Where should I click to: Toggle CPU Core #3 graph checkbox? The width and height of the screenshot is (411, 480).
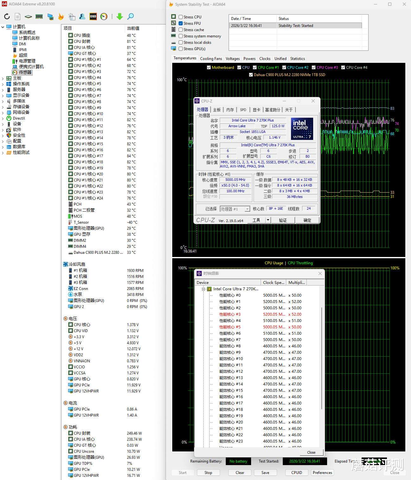point(313,68)
